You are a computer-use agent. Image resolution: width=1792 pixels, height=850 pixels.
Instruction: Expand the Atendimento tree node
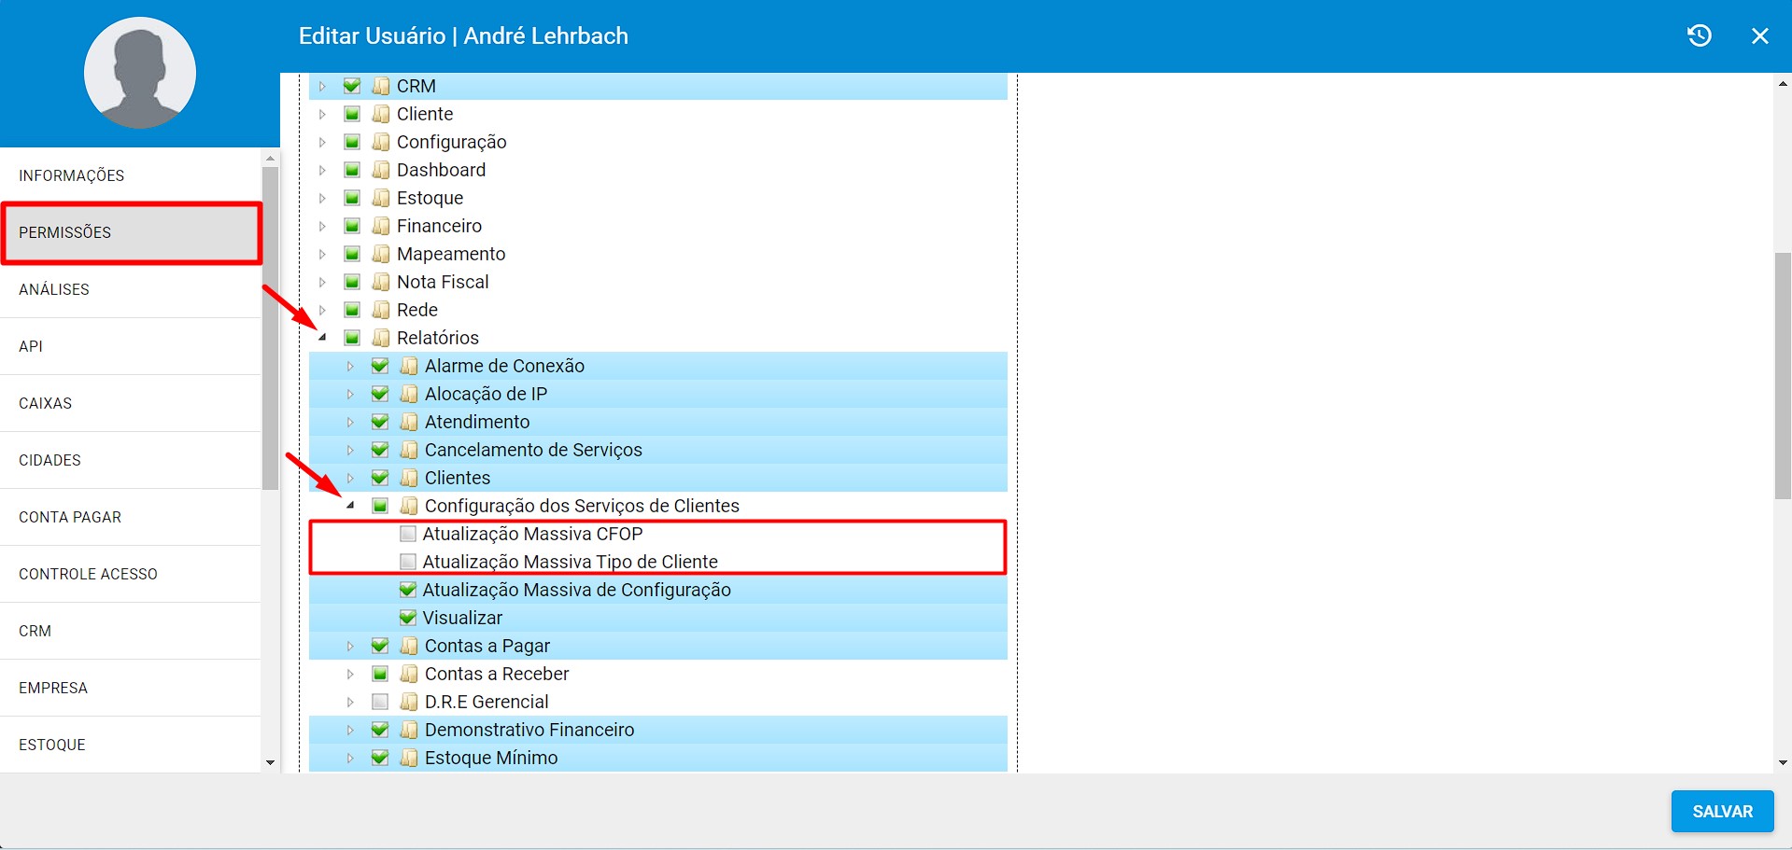pos(350,422)
